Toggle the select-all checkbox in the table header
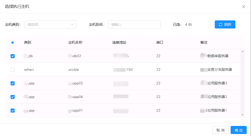The width and height of the screenshot is (251, 136). point(13,43)
